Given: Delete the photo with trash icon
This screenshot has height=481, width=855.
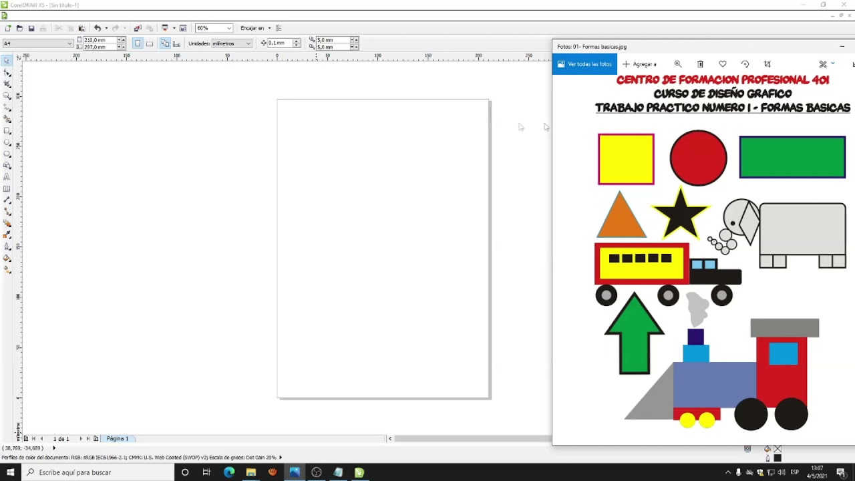Looking at the screenshot, I should point(700,64).
